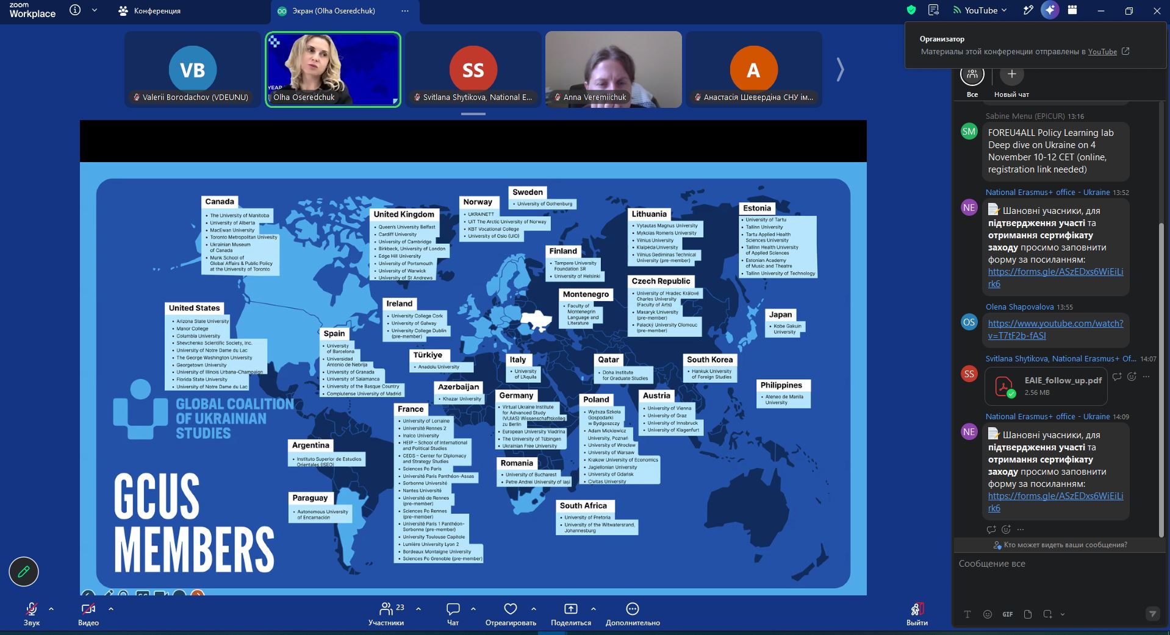Click the green annotate pencil button
Viewport: 1170px width, 635px height.
(x=24, y=572)
